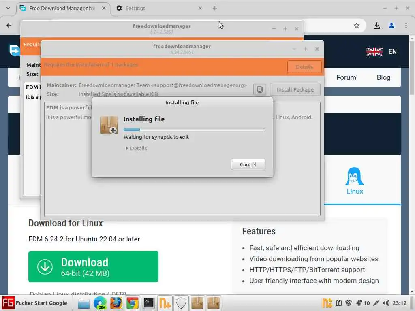Expand Details in Installing file dialog
Viewport: 415px width, 311px height.
tap(136, 148)
